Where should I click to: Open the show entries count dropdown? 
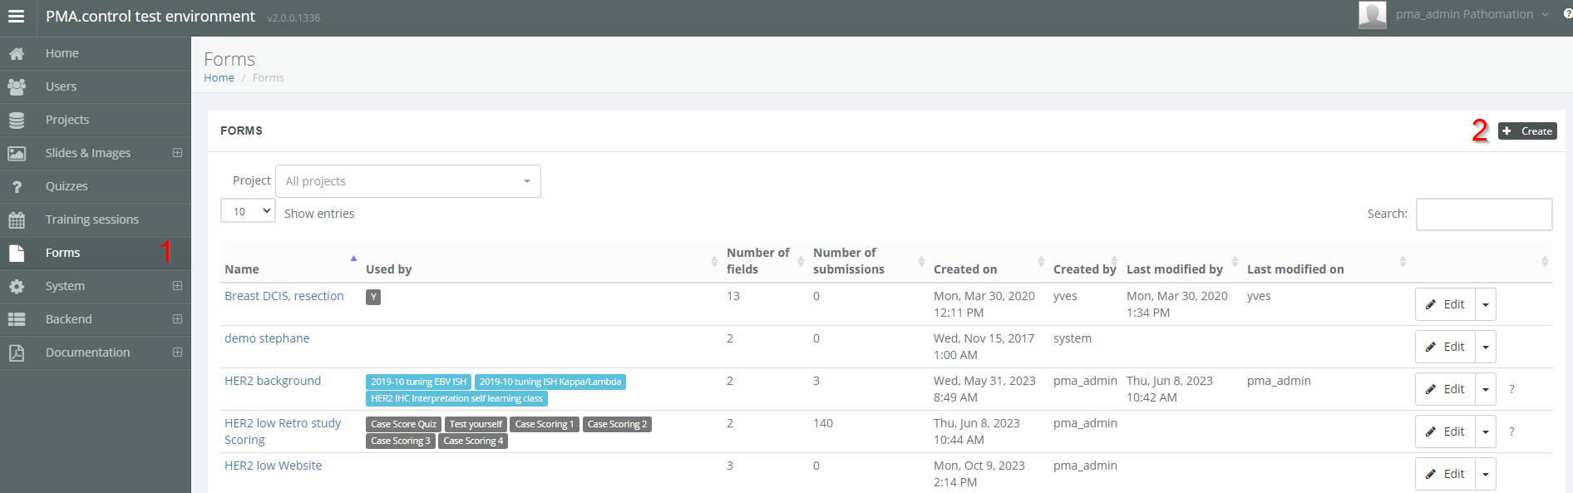(248, 211)
